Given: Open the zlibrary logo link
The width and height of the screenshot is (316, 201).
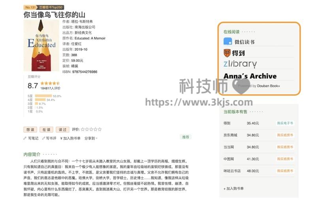Looking at the screenshot, I should [x=240, y=64].
